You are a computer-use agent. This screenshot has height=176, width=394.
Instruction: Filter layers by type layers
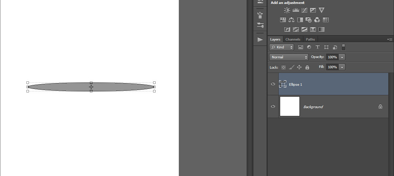point(317,47)
